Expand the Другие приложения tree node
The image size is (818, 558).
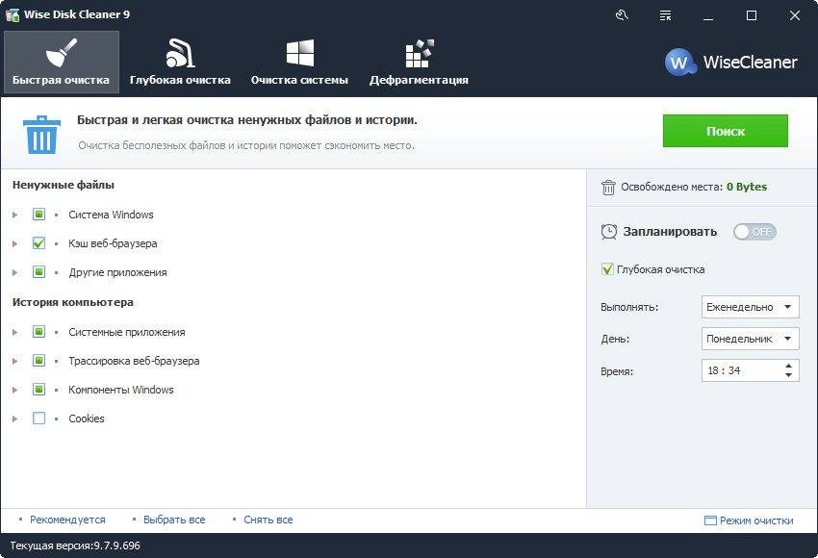tap(15, 272)
